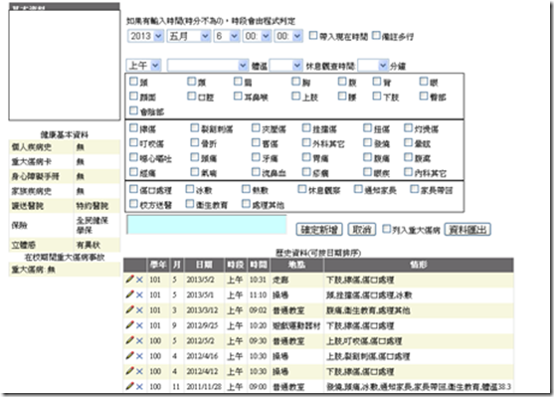Tick the 校方送醫 checkbox
The image size is (554, 397).
click(x=133, y=204)
